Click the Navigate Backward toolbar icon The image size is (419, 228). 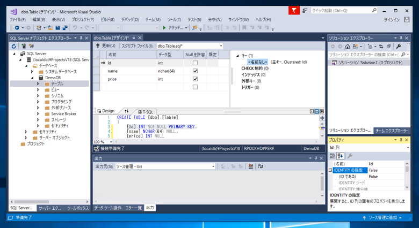17,27
